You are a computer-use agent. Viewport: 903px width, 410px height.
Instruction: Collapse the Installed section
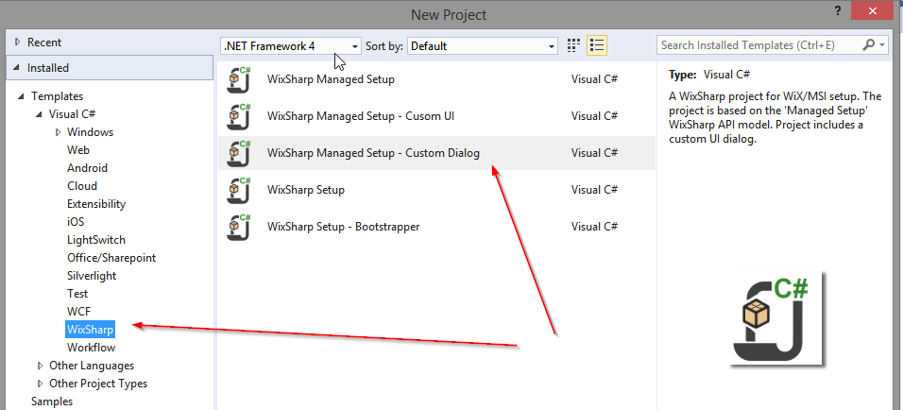[17, 68]
